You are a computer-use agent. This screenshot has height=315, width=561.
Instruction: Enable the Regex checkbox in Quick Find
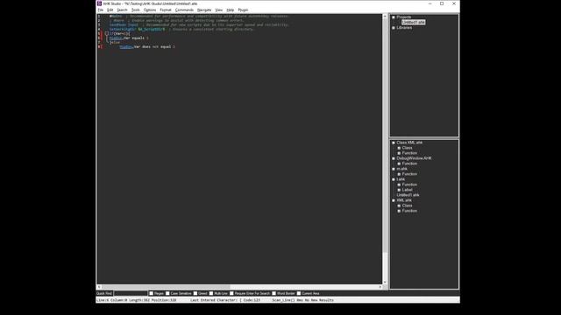pos(152,293)
